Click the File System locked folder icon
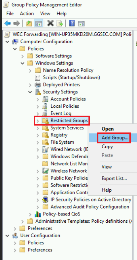This screenshot has width=137, height=260. (x=45, y=142)
